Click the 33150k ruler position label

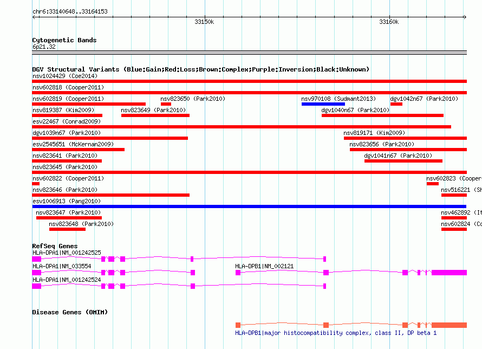pyautogui.click(x=204, y=22)
